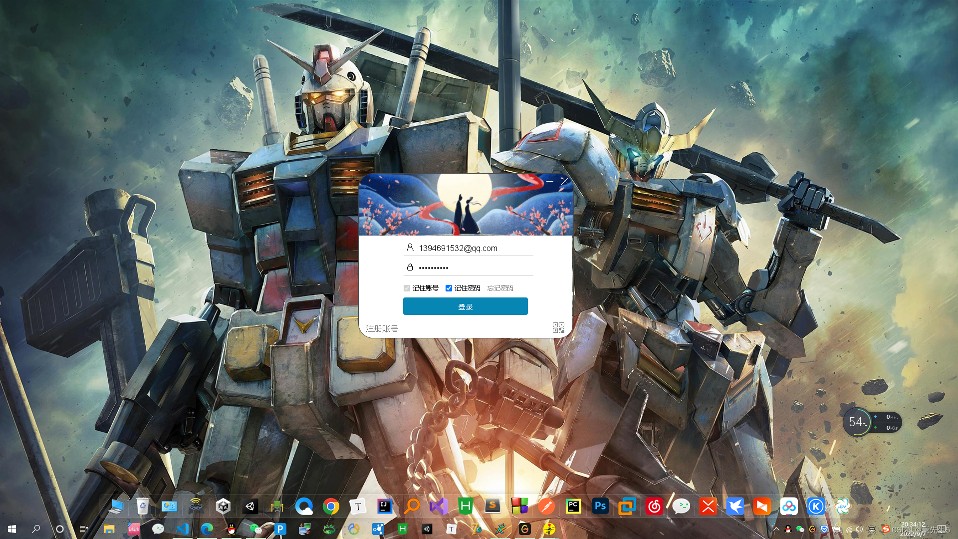
Task: Open Visual Studio purple dock icon
Action: point(439,507)
